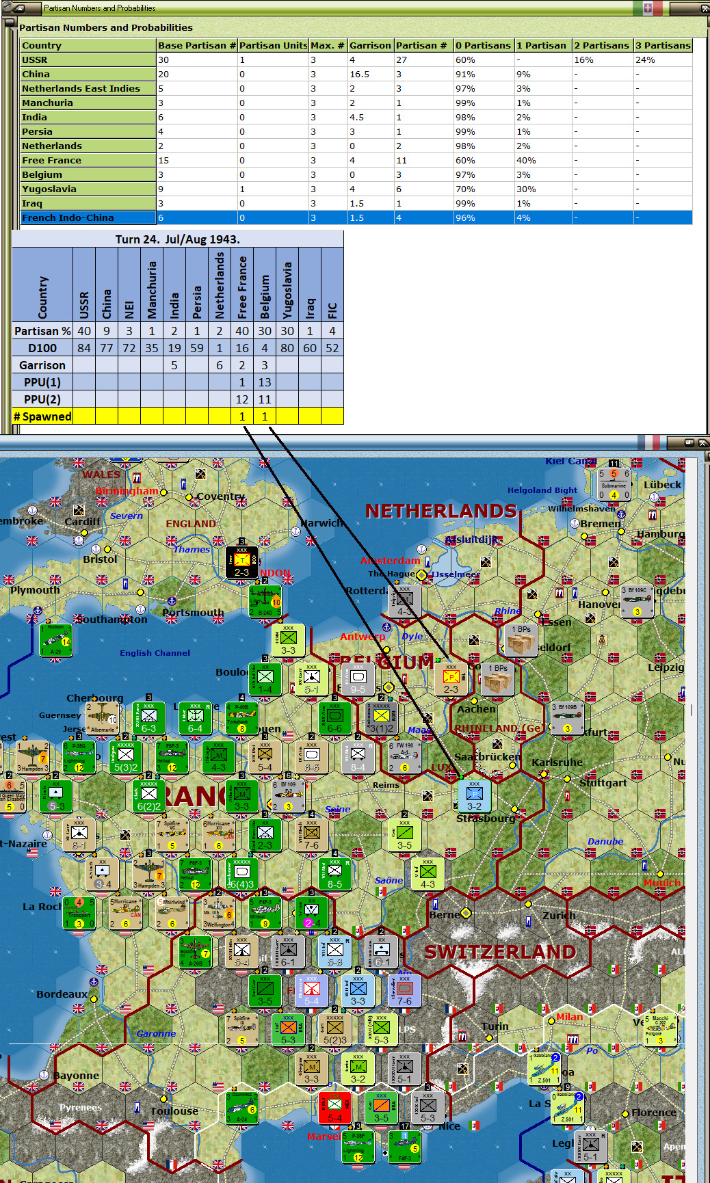Image resolution: width=710 pixels, height=1183 pixels.
Task: Select the Eisenhower 6(4)3 HQ unit
Action: [x=241, y=875]
